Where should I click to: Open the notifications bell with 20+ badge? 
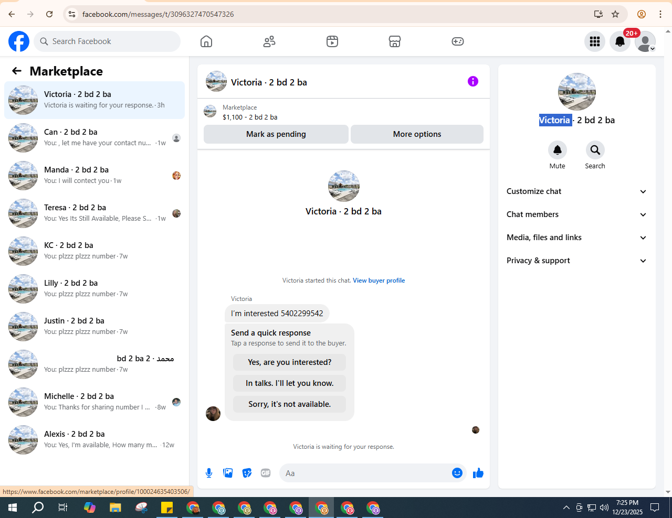pos(620,41)
